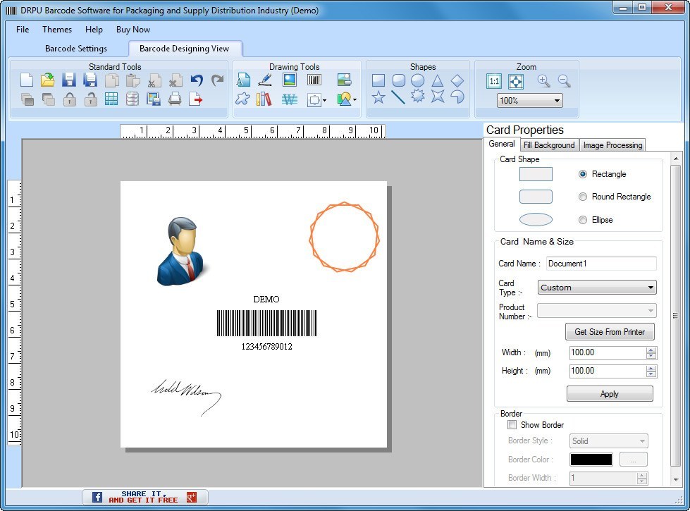Lock the object with the closed padlock icon
690x511 pixels.
70,99
